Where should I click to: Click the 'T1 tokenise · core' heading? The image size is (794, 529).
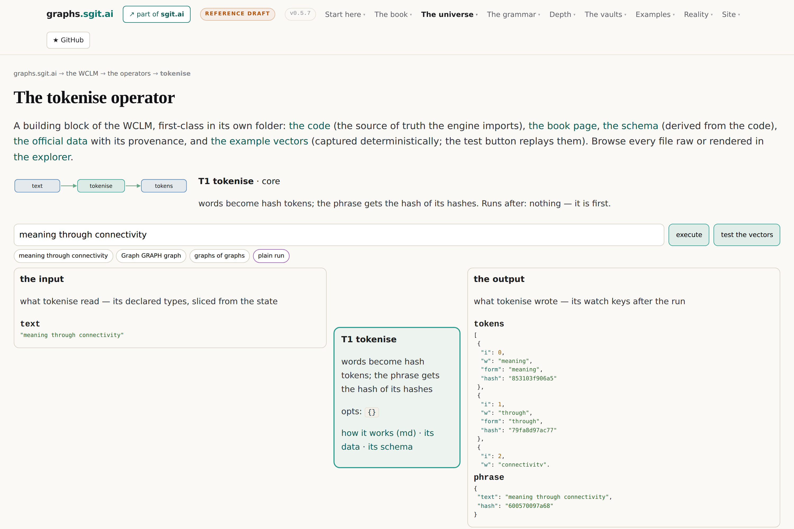239,181
